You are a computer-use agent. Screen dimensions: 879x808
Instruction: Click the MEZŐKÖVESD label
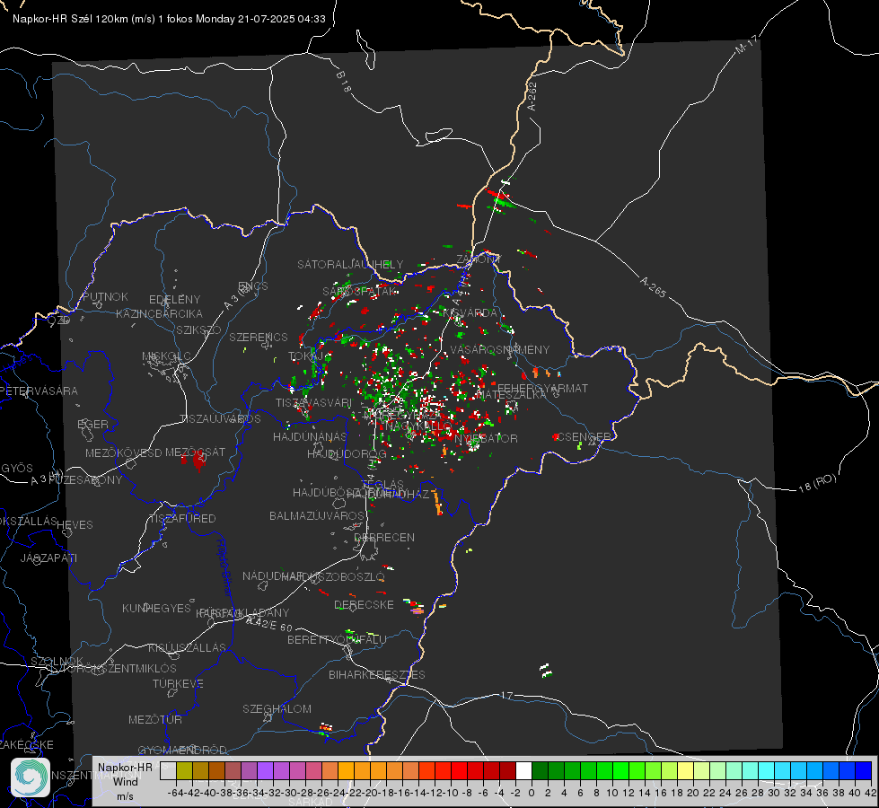pos(123,453)
